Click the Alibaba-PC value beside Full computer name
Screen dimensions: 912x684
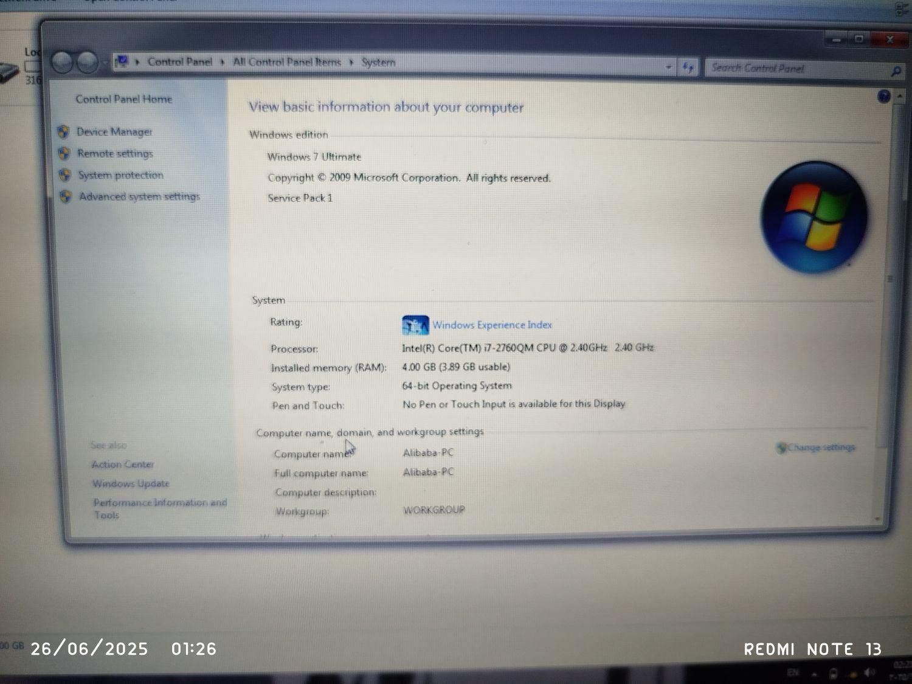428,472
